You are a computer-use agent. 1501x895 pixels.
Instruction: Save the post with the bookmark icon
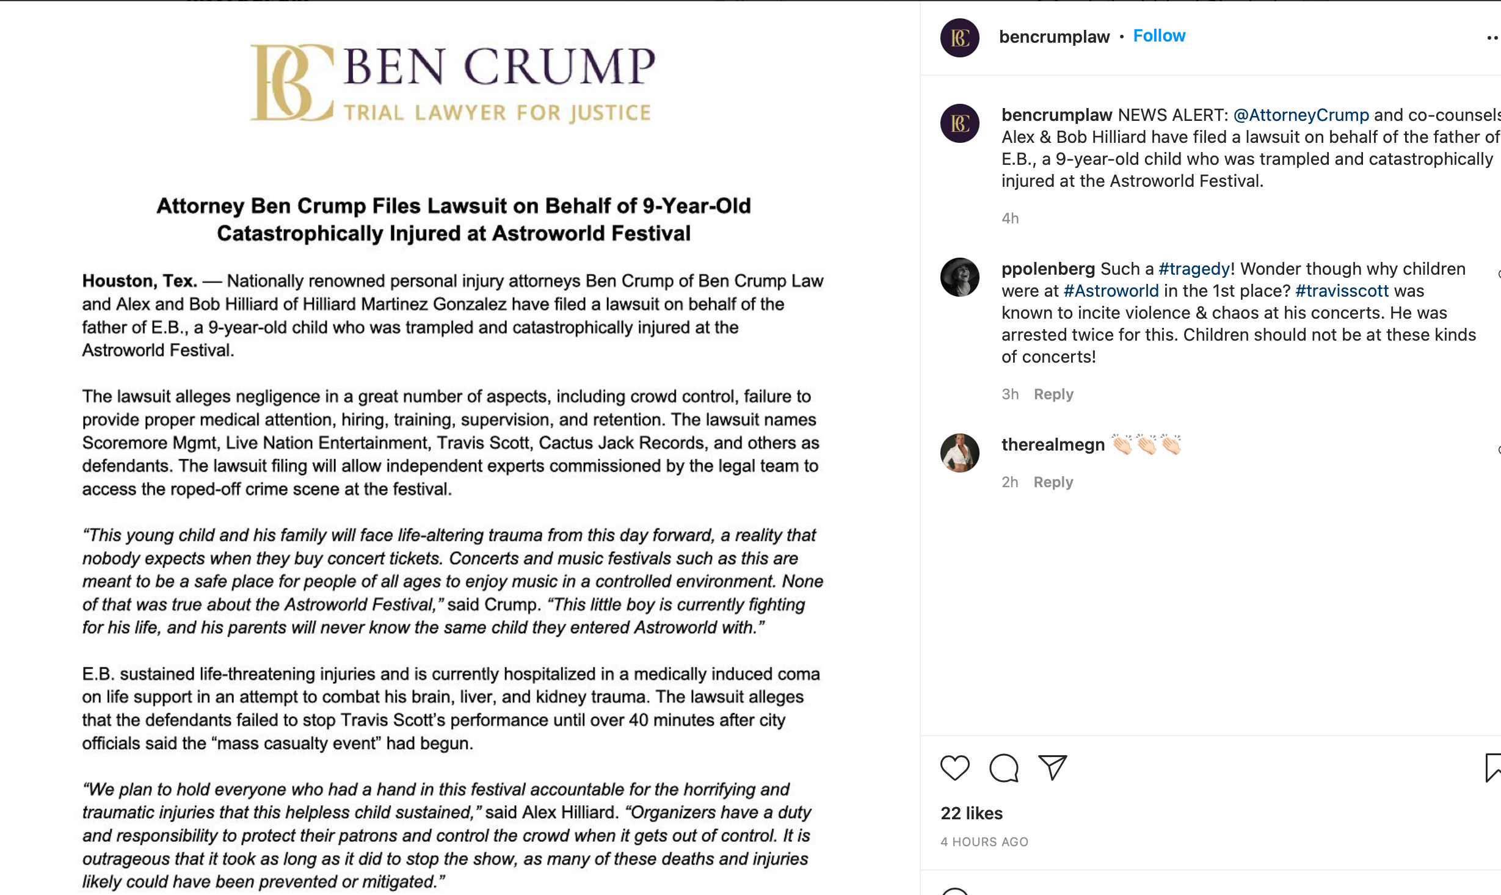tap(1493, 768)
